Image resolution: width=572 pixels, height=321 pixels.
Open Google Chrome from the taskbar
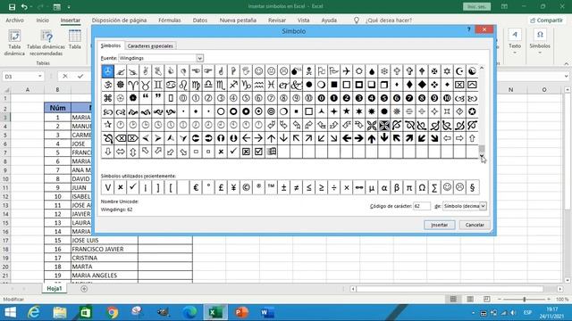[113, 312]
